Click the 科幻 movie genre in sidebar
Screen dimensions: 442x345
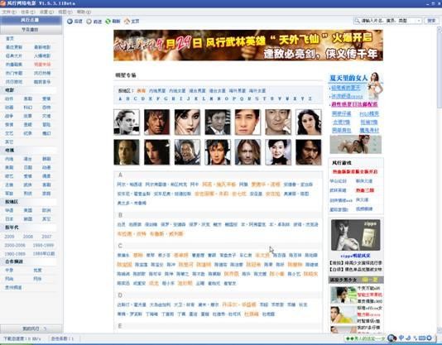[28, 108]
